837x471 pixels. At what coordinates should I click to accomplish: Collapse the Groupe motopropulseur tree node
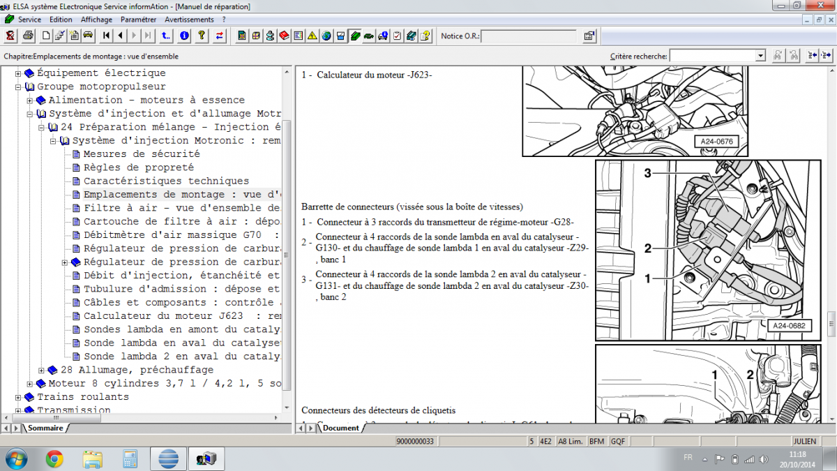pyautogui.click(x=19, y=87)
